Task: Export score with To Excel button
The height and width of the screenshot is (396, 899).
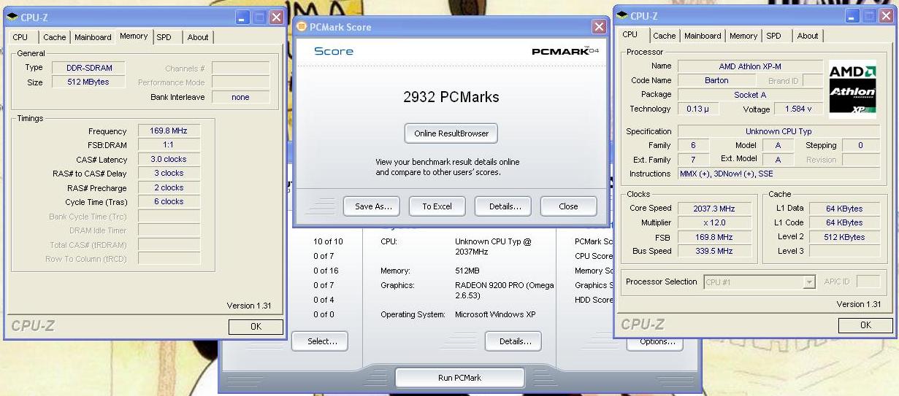Action: pos(437,206)
